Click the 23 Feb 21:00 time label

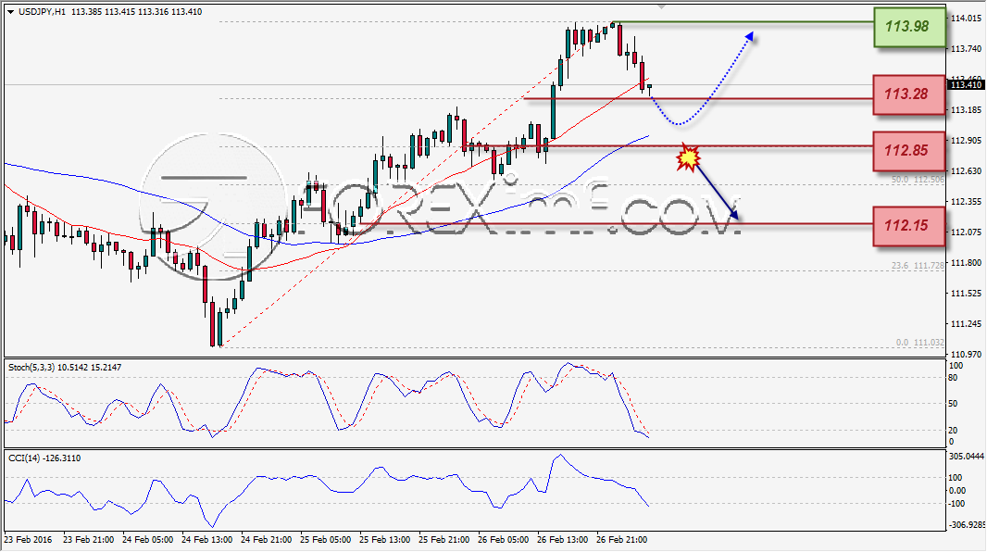89,539
